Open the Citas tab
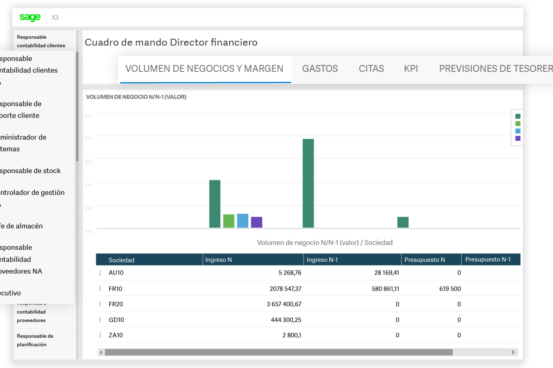 click(371, 69)
